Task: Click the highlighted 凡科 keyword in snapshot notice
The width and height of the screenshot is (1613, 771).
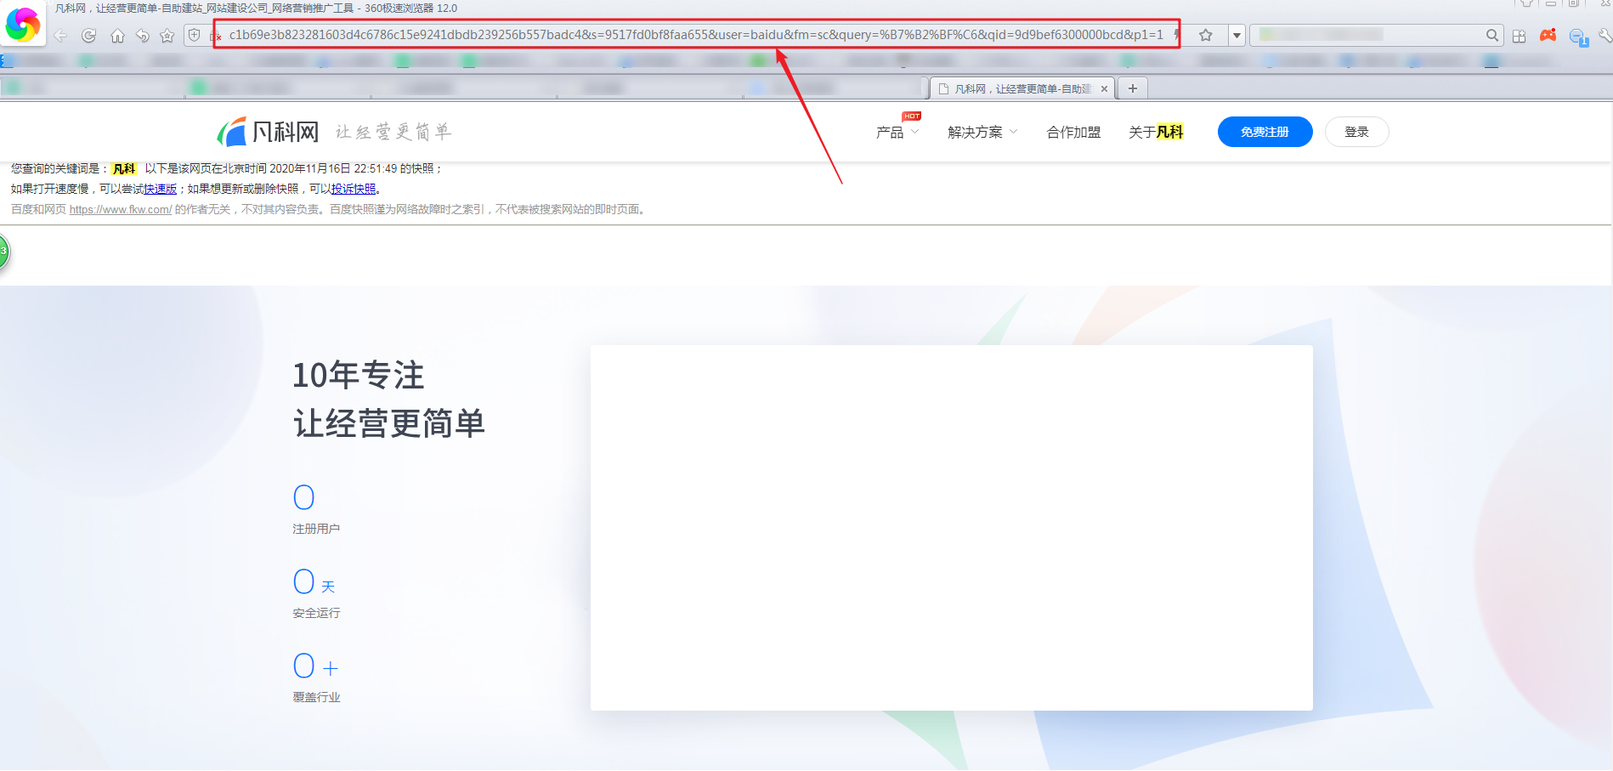Action: 124,168
